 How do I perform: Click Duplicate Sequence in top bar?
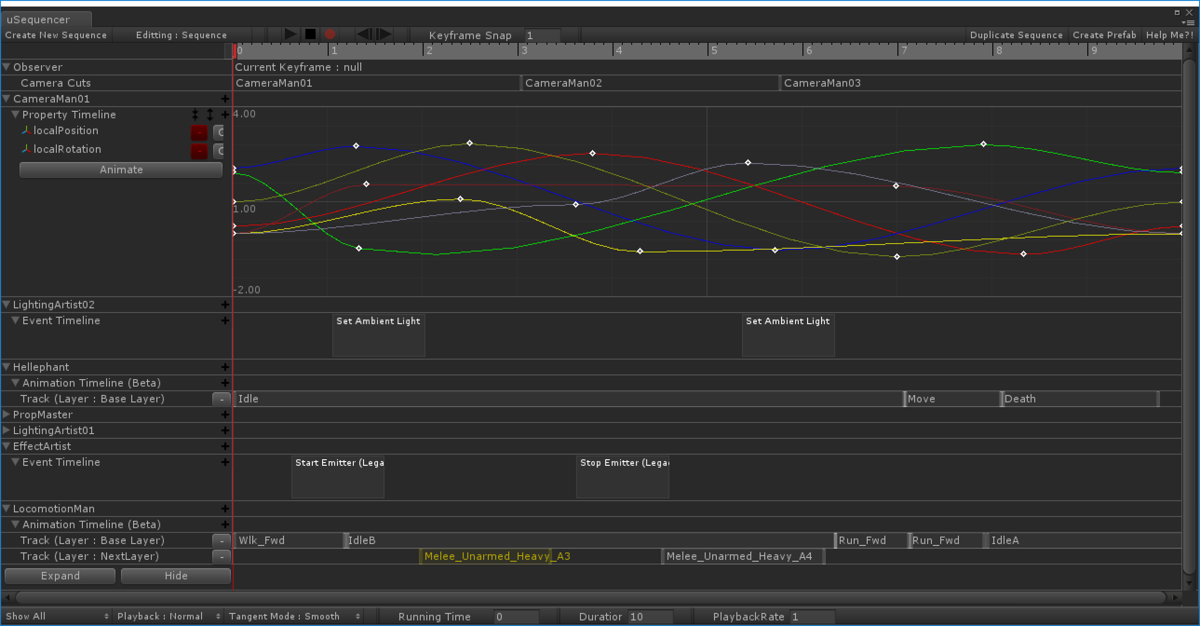click(1016, 35)
